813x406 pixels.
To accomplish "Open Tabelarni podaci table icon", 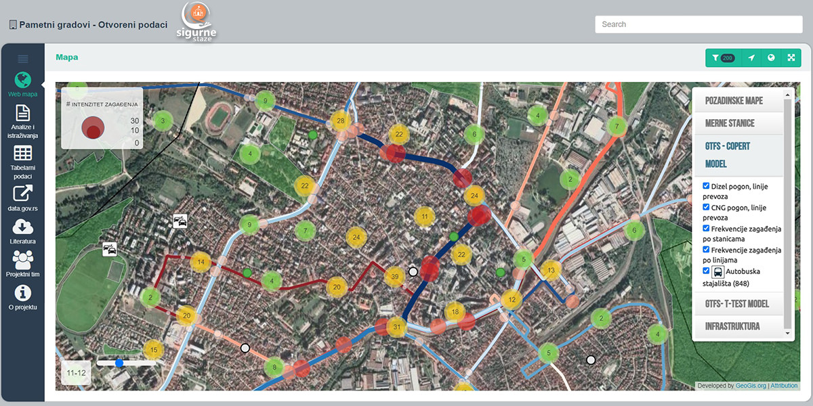I will 23,153.
